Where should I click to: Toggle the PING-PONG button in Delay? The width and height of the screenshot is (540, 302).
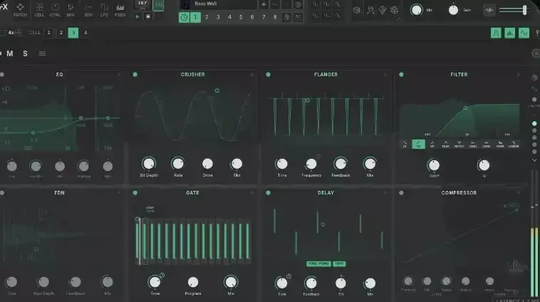[318, 264]
